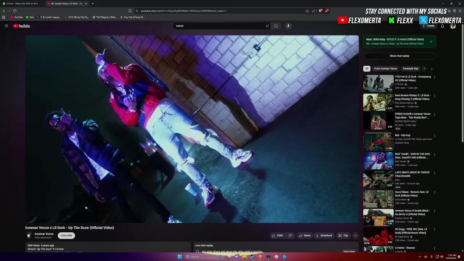Select the 'Freestyle Rap' chip
The width and height of the screenshot is (464, 261).
pyautogui.click(x=411, y=69)
